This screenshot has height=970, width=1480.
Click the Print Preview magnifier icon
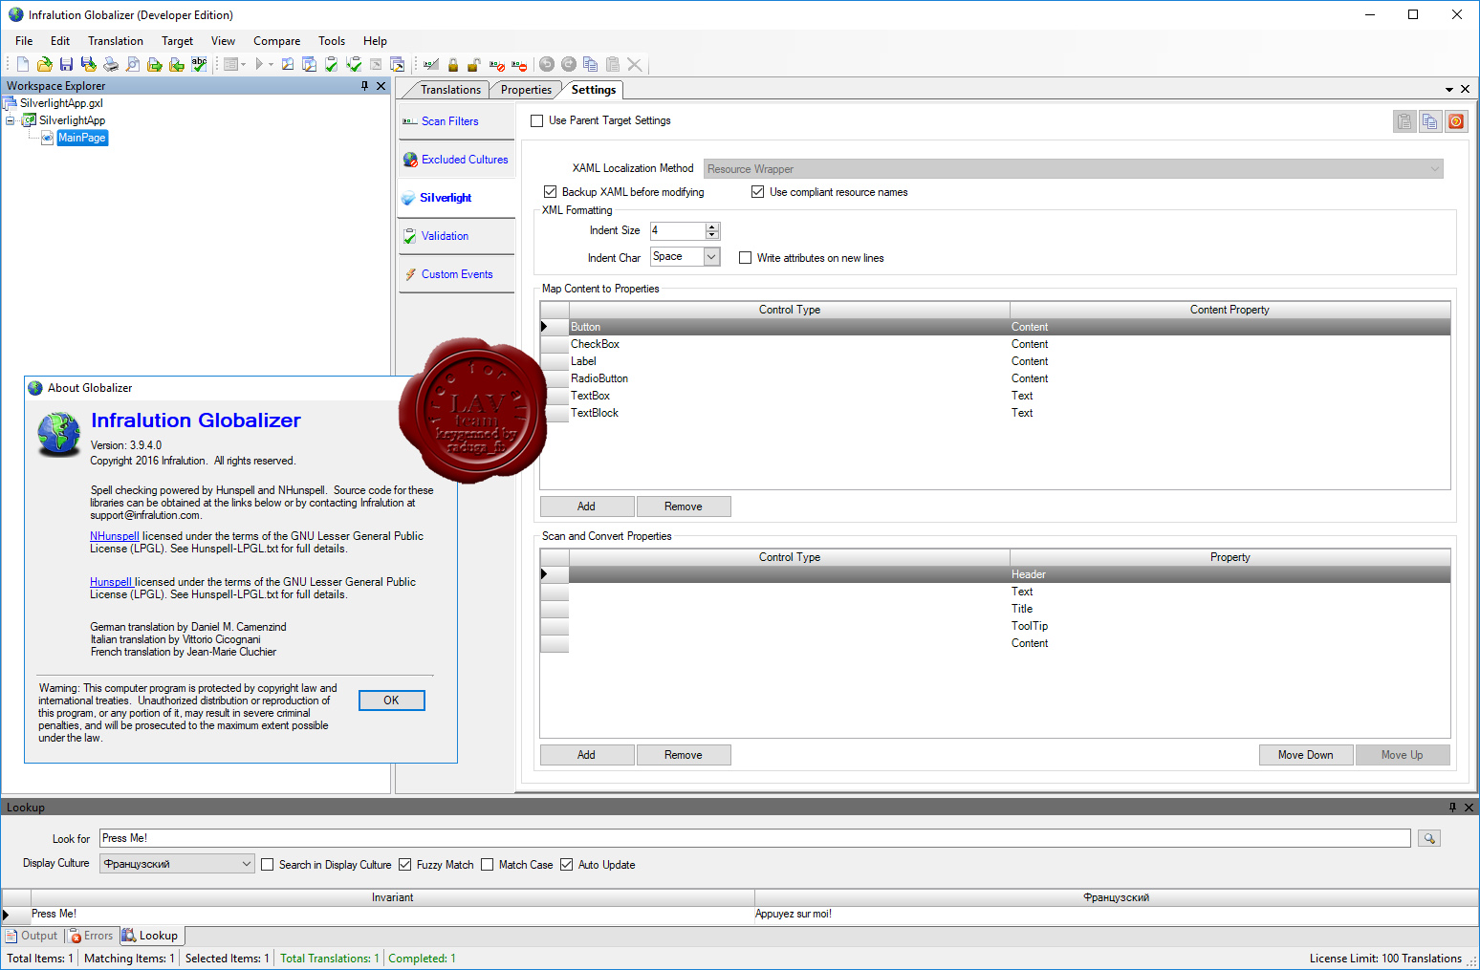pyautogui.click(x=133, y=64)
